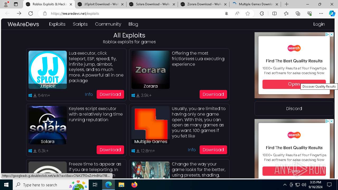The image size is (338, 190).
Task: Click the Zorara thumbnail image
Action: click(x=151, y=70)
